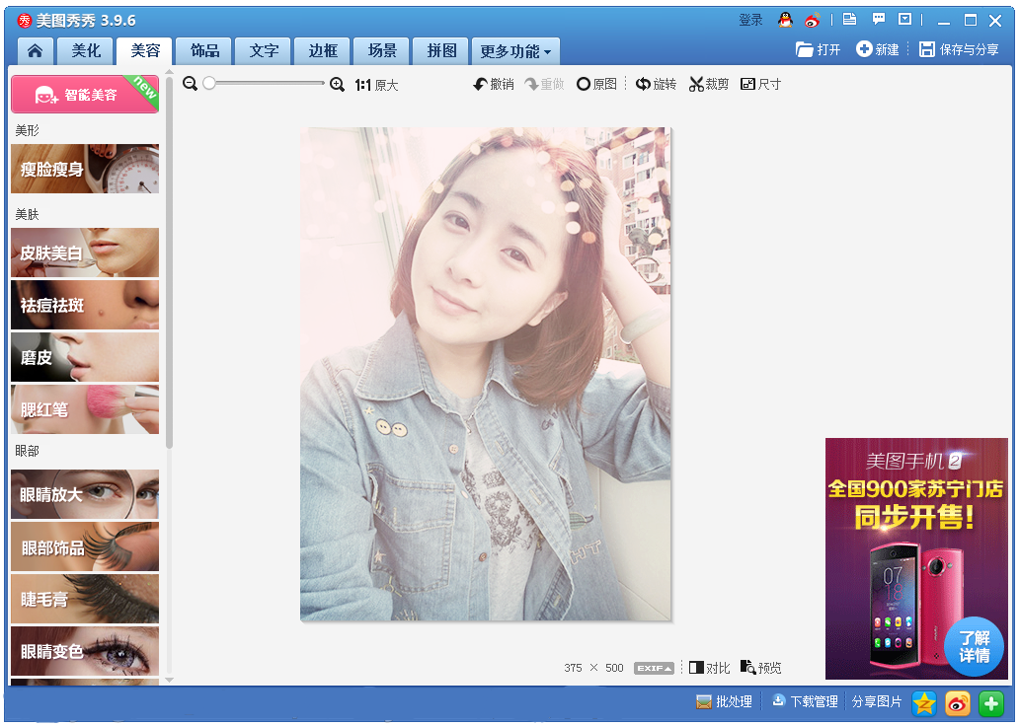Viewport: 1019px width, 726px height.
Task: Click the zoom in magnifier icon
Action: click(x=337, y=85)
